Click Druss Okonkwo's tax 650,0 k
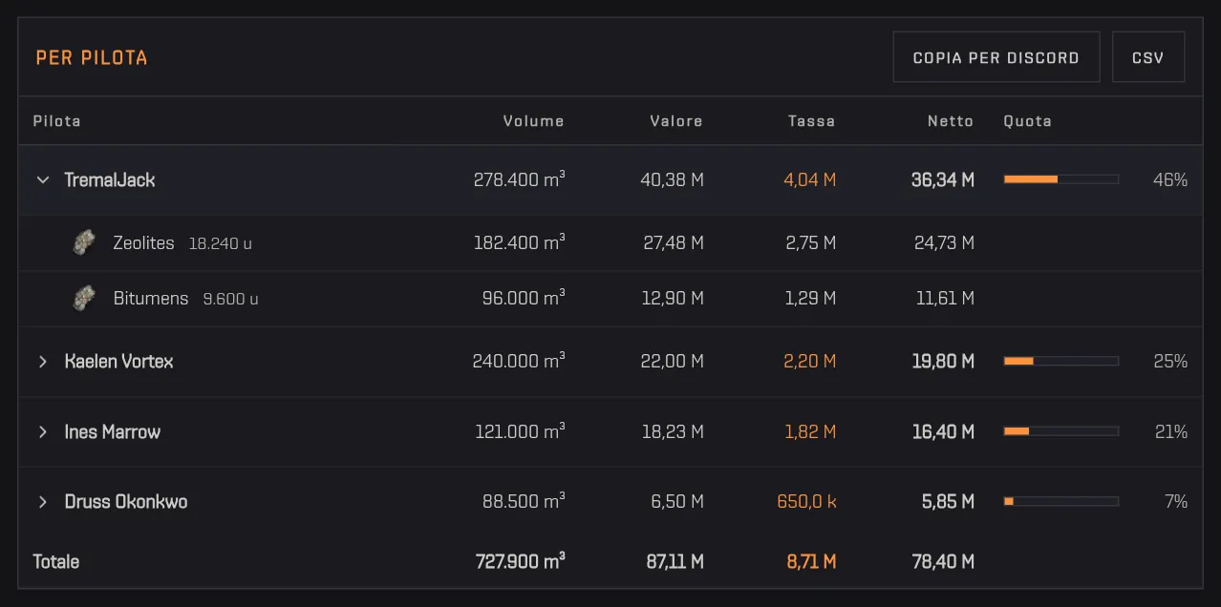Screen dimensions: 1221x607 pos(807,501)
